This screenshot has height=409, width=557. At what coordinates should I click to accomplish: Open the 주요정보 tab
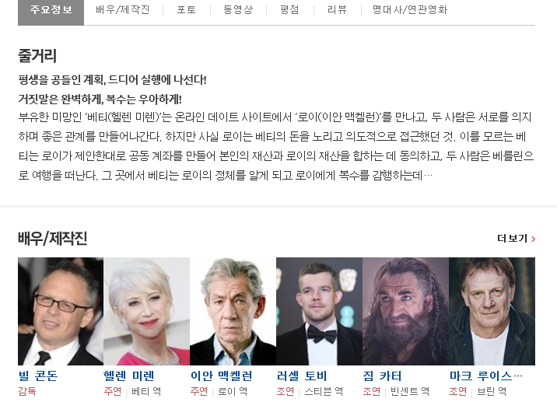pos(51,11)
